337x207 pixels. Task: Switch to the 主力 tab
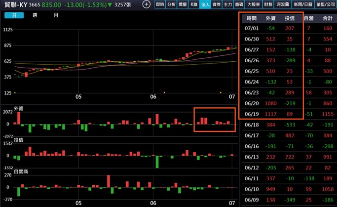pyautogui.click(x=228, y=4)
